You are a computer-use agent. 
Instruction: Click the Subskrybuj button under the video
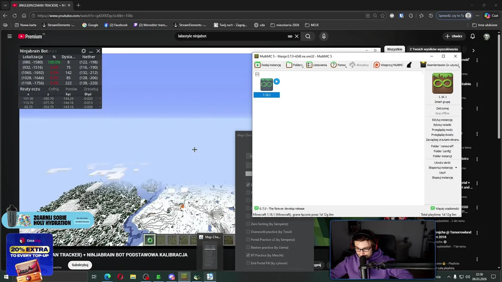80,265
